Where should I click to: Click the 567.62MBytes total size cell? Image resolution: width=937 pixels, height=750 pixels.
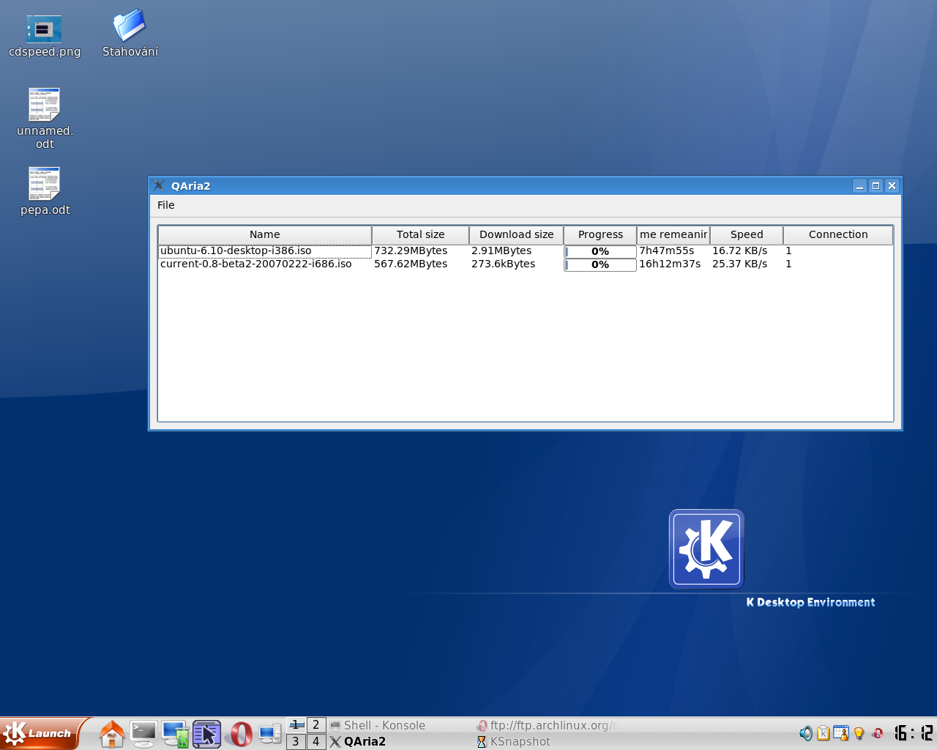(x=420, y=264)
